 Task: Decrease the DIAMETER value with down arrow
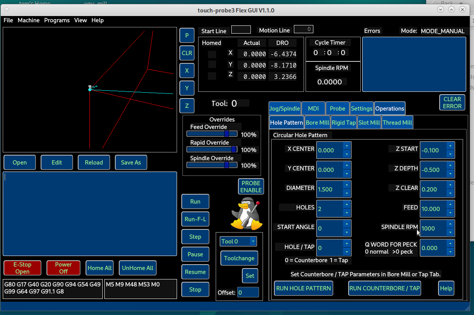point(347,193)
